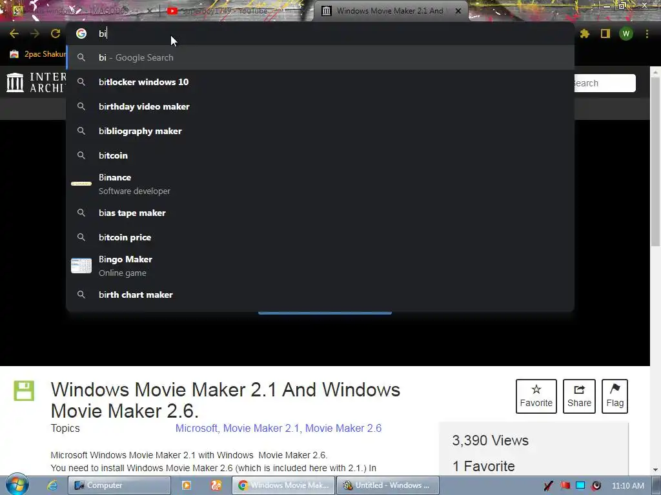The width and height of the screenshot is (661, 495).
Task: Click the green software floppy icon
Action: point(24,391)
